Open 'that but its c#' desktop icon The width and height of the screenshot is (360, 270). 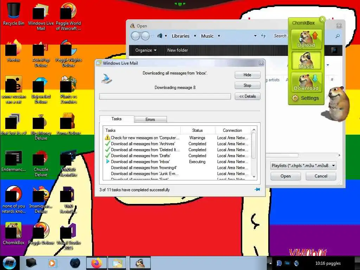(x=14, y=124)
